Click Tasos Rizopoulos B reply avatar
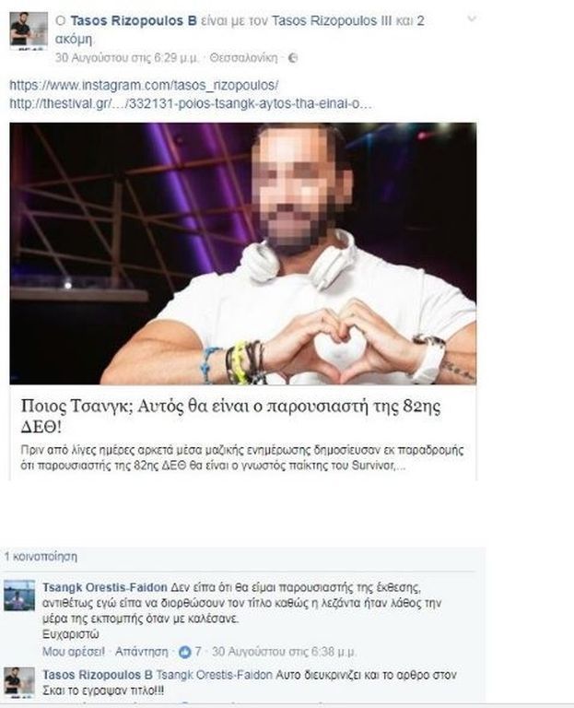This screenshot has height=708, width=574. (19, 682)
